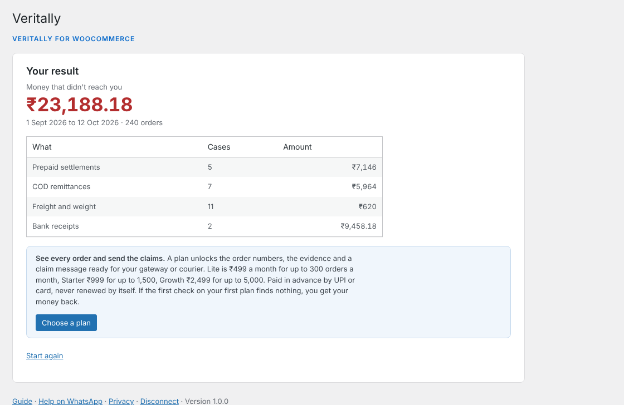Screen dimensions: 624x405
Task: Select the Veritally for WooCommerce heading
Action: tap(74, 39)
